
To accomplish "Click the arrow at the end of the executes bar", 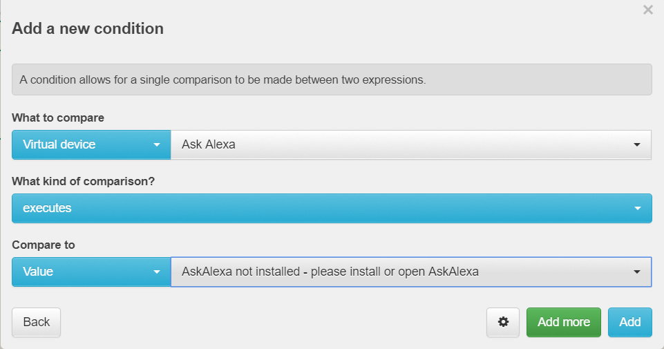I will coord(637,208).
